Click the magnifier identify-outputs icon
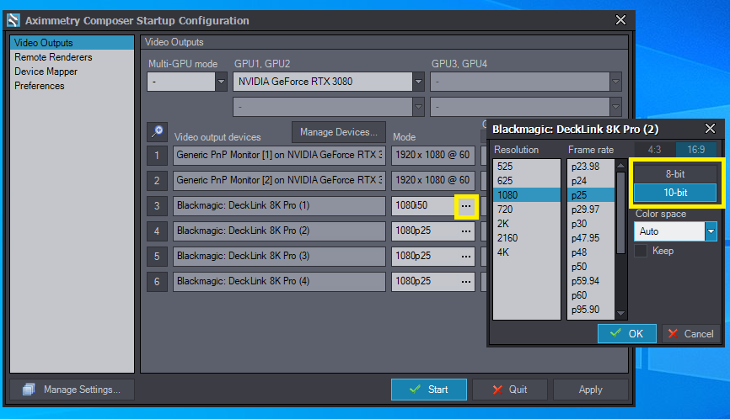The height and width of the screenshot is (419, 730). click(158, 132)
